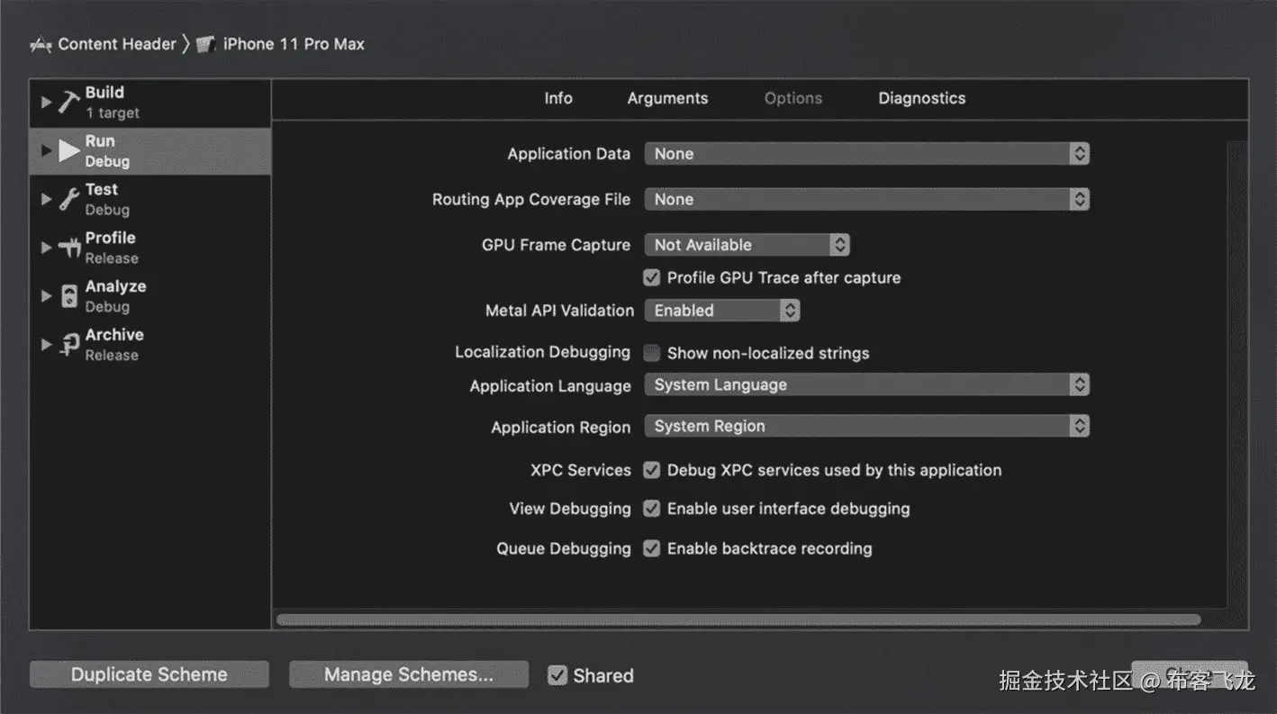Expand the Build action disclosure triangle
1277x714 pixels.
tap(46, 102)
